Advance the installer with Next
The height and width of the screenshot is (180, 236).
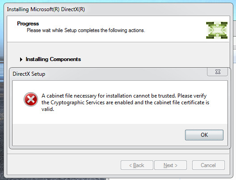(x=171, y=165)
